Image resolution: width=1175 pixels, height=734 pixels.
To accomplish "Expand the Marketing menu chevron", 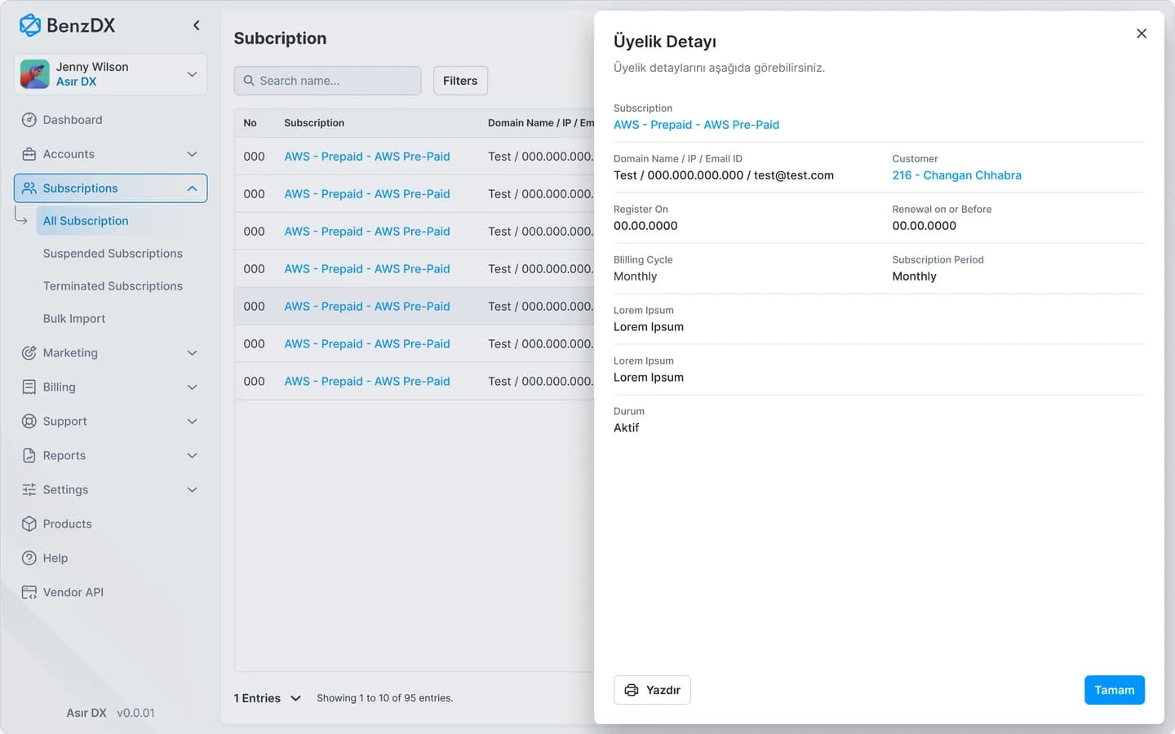I will (x=192, y=353).
